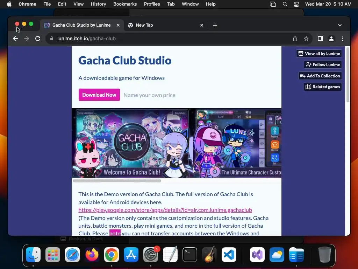Share this page using the share icon
Screen dimensions: 358x269
pos(295,39)
